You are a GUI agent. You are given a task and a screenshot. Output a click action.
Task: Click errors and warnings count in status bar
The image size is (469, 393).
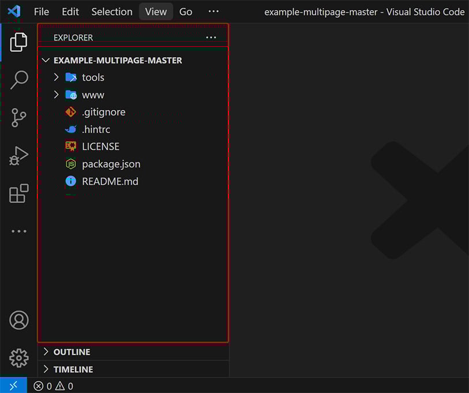click(54, 386)
